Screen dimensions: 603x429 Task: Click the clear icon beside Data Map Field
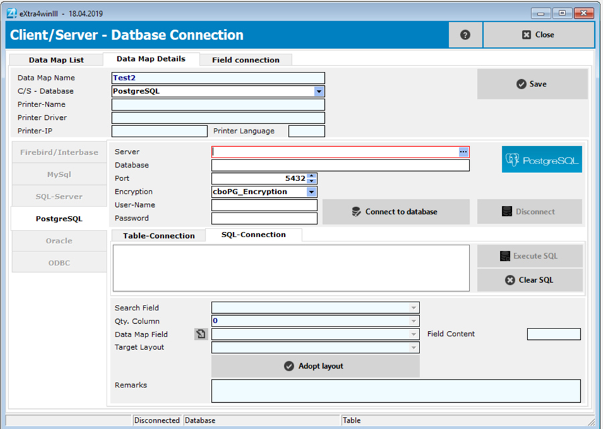point(200,334)
